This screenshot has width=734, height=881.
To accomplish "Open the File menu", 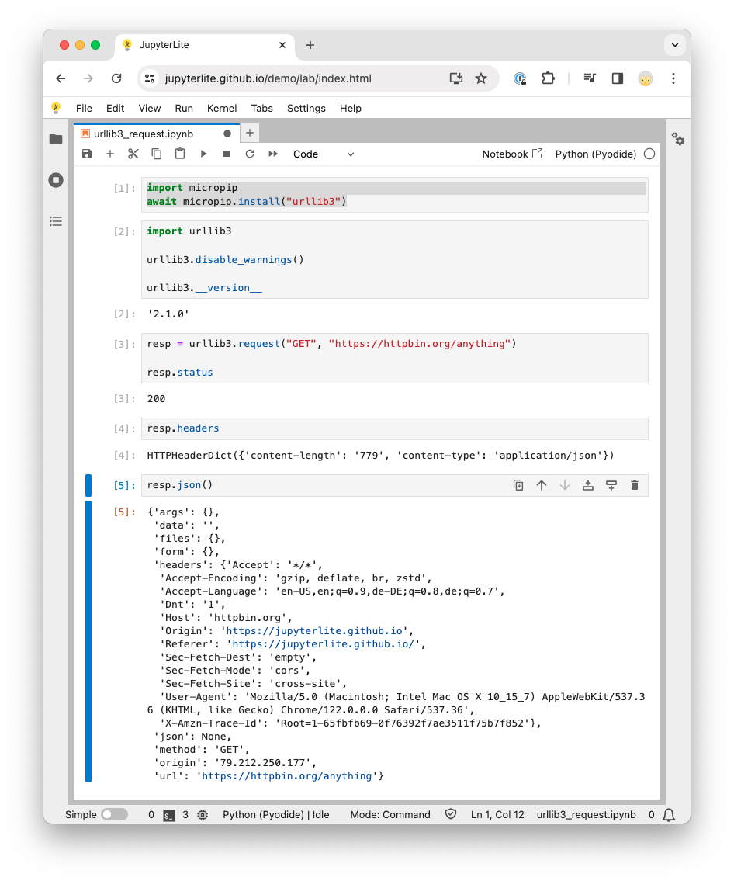I will coord(85,109).
